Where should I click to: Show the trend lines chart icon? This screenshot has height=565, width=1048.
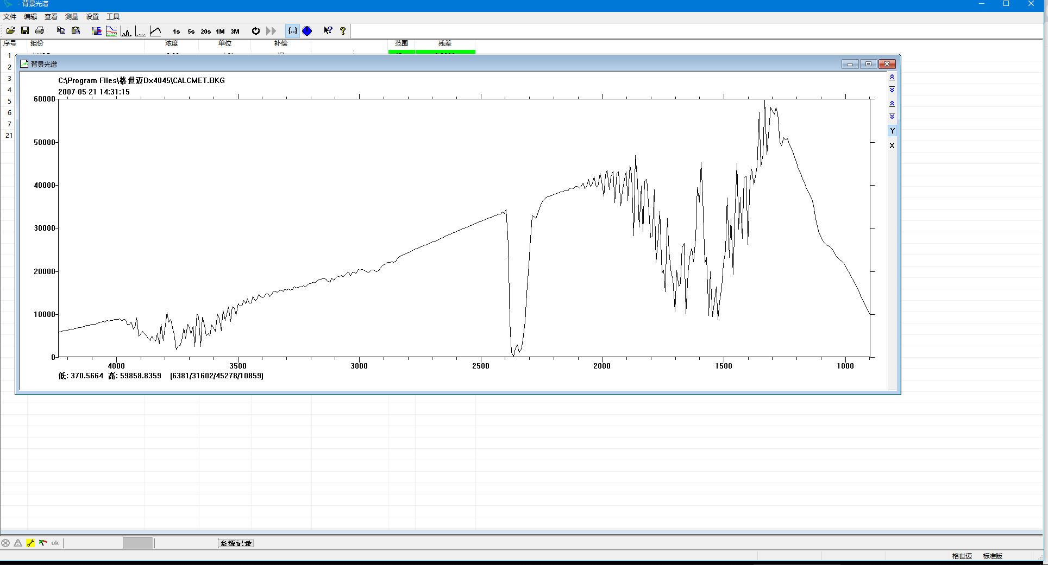pyautogui.click(x=111, y=31)
